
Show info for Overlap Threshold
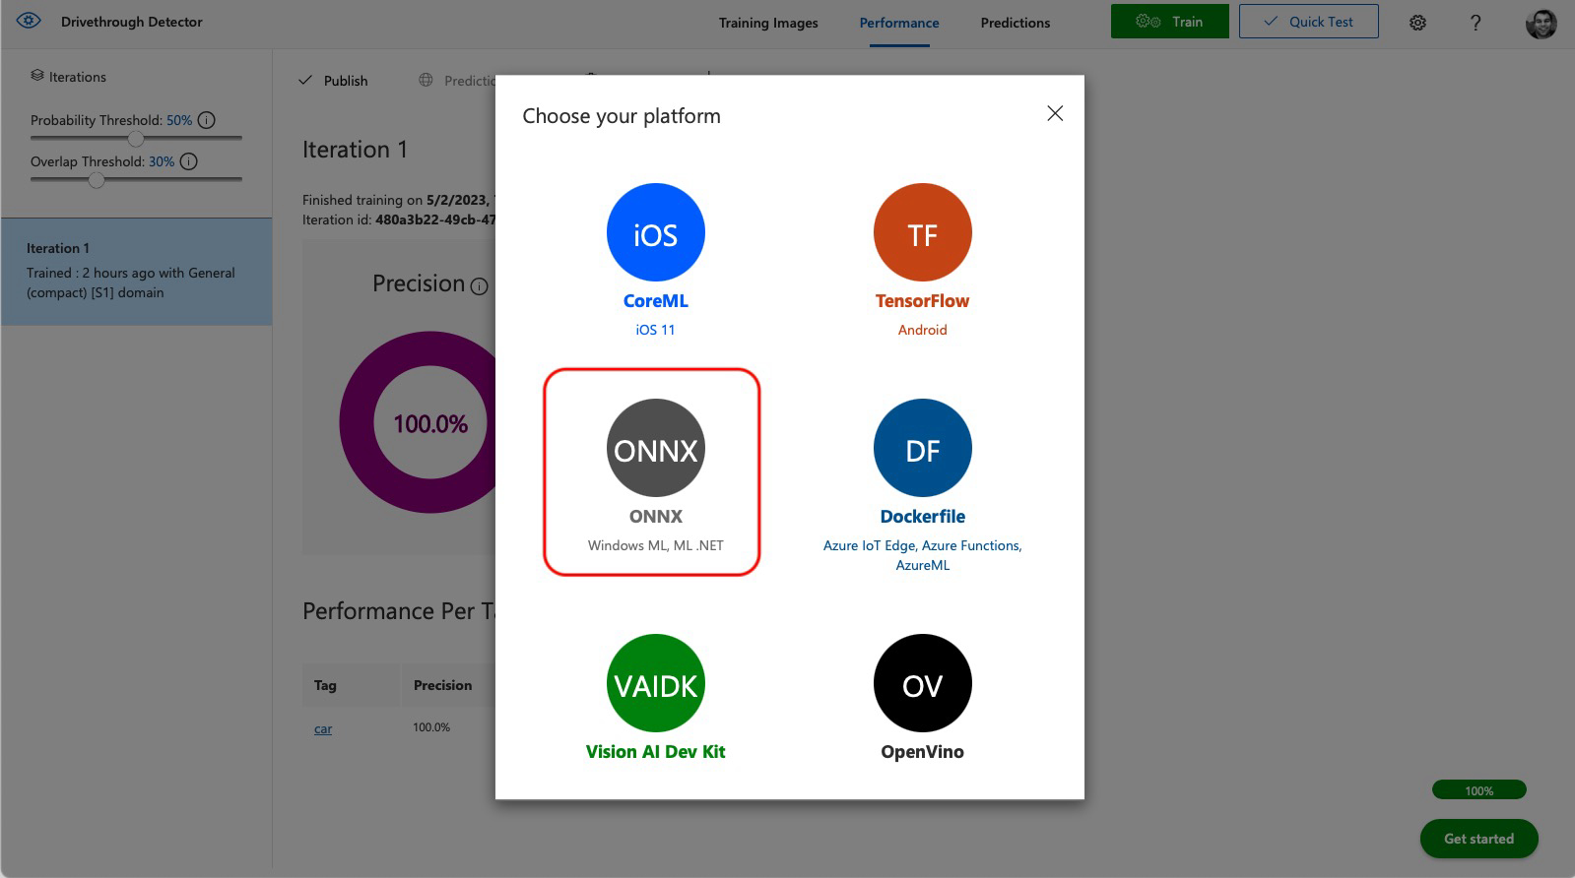click(189, 161)
